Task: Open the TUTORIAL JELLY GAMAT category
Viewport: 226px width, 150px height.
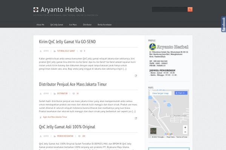Action: click(x=66, y=51)
